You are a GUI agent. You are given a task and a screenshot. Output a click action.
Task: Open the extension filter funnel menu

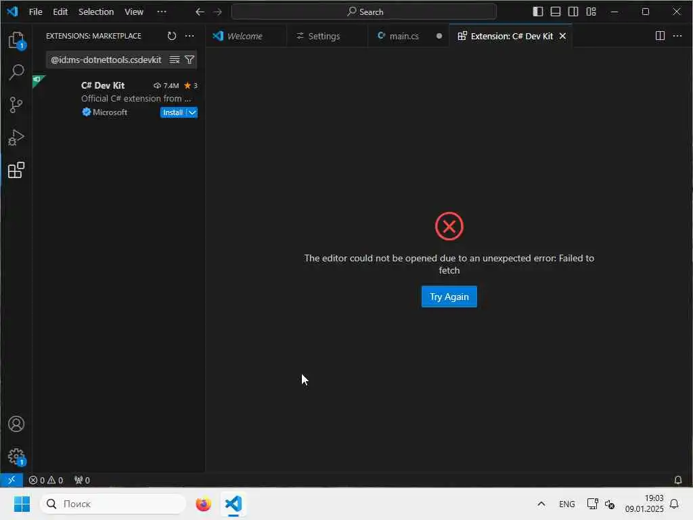pos(189,60)
